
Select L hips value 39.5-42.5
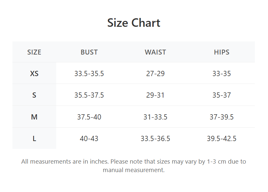tap(222, 138)
